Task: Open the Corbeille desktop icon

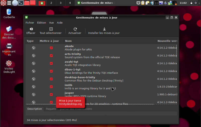Action: (x=9, y=12)
